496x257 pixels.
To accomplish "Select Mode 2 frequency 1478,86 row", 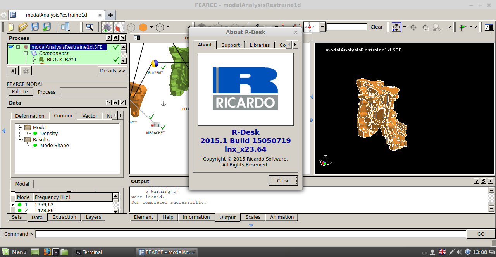I will (64, 210).
